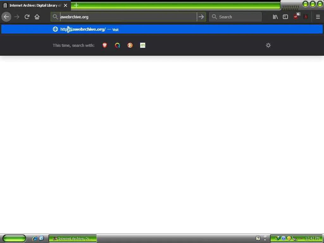Open a new tab with plus button
The height and width of the screenshot is (243, 324).
coord(76,5)
